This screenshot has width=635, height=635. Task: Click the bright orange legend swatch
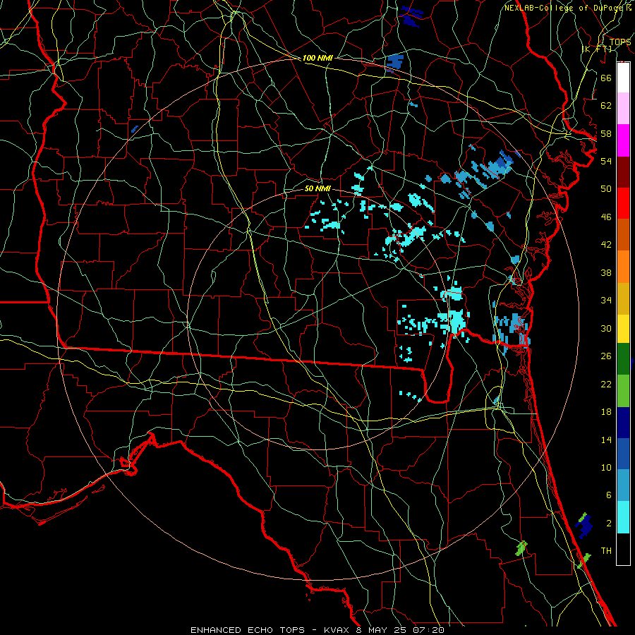[623, 267]
